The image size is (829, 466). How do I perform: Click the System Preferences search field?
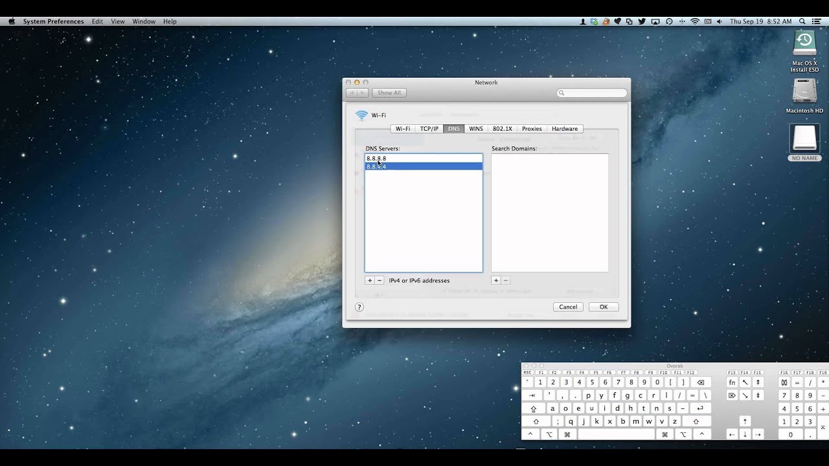point(593,93)
